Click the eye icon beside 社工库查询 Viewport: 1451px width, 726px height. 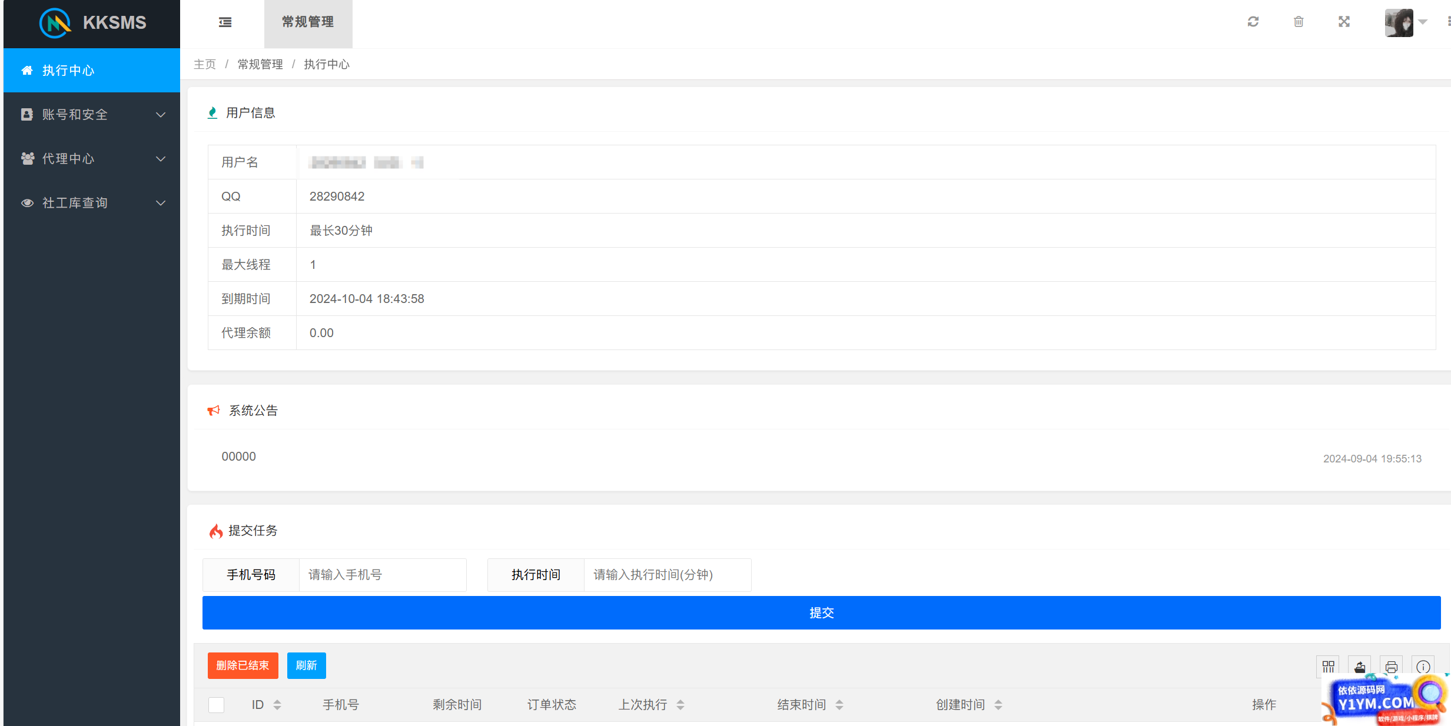point(27,203)
